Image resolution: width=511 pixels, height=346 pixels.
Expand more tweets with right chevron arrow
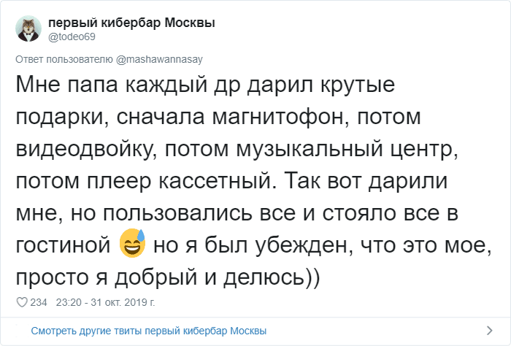pos(489,331)
